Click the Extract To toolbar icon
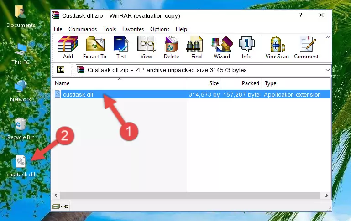 (x=94, y=47)
